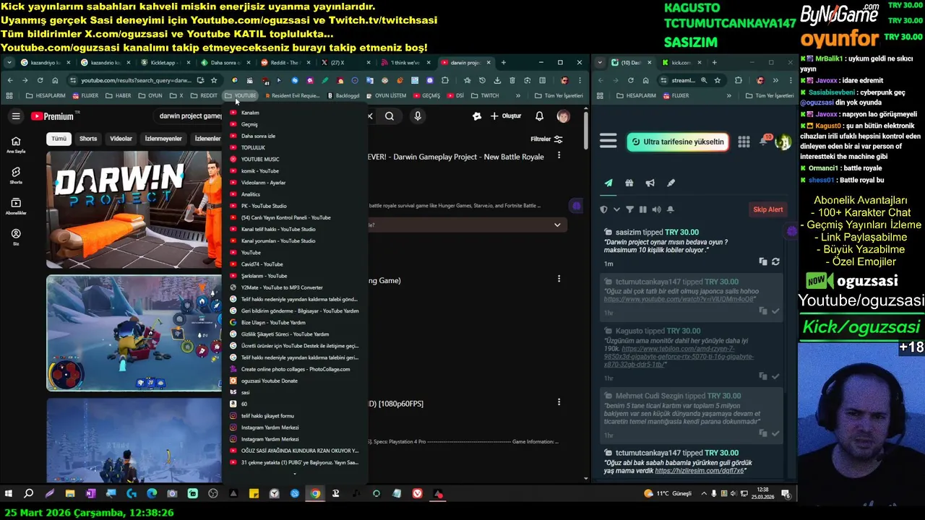
Task: Open the snowy cartoon gameplay thumbnail
Action: click(x=134, y=333)
